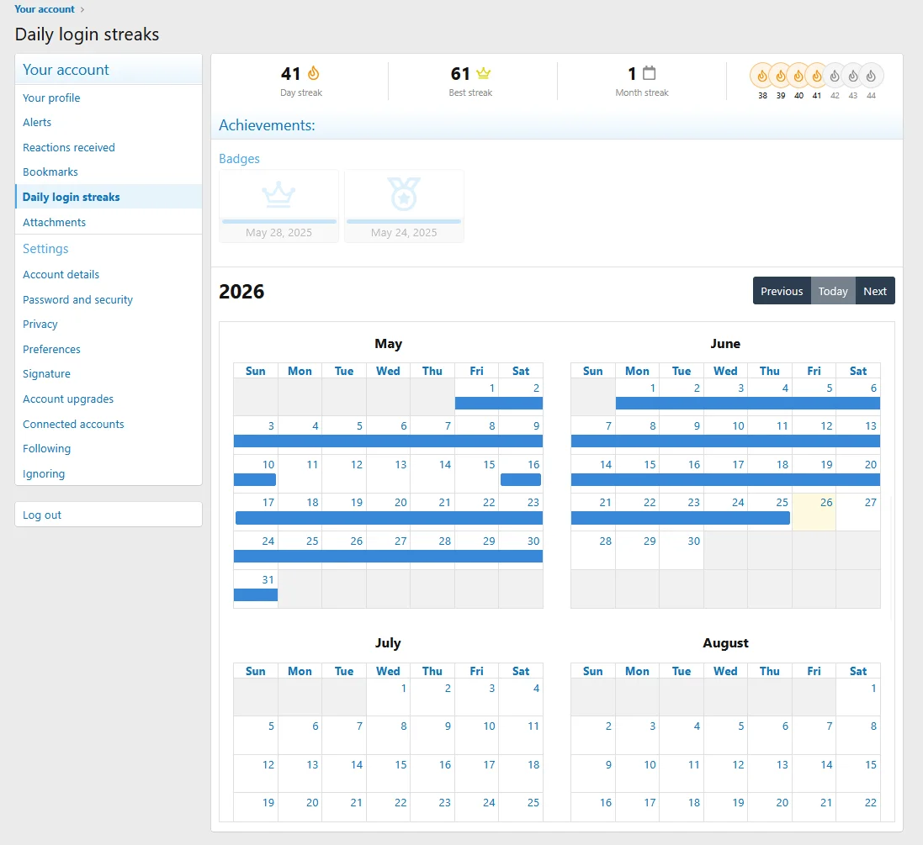The height and width of the screenshot is (845, 923).
Task: Click the crown icon beside 61 best streak
Action: [x=483, y=73]
